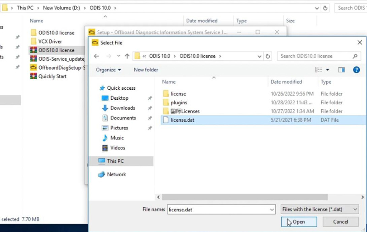
Task: Minimize the Setup wizard window
Action: pyautogui.click(x=239, y=32)
